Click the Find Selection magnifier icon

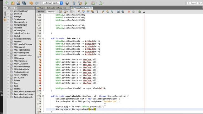pos(79,12)
